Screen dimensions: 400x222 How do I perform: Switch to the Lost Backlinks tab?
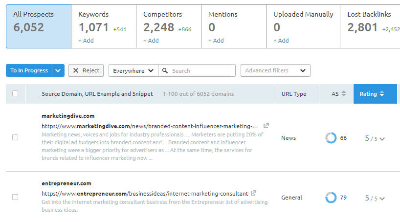coord(370,26)
